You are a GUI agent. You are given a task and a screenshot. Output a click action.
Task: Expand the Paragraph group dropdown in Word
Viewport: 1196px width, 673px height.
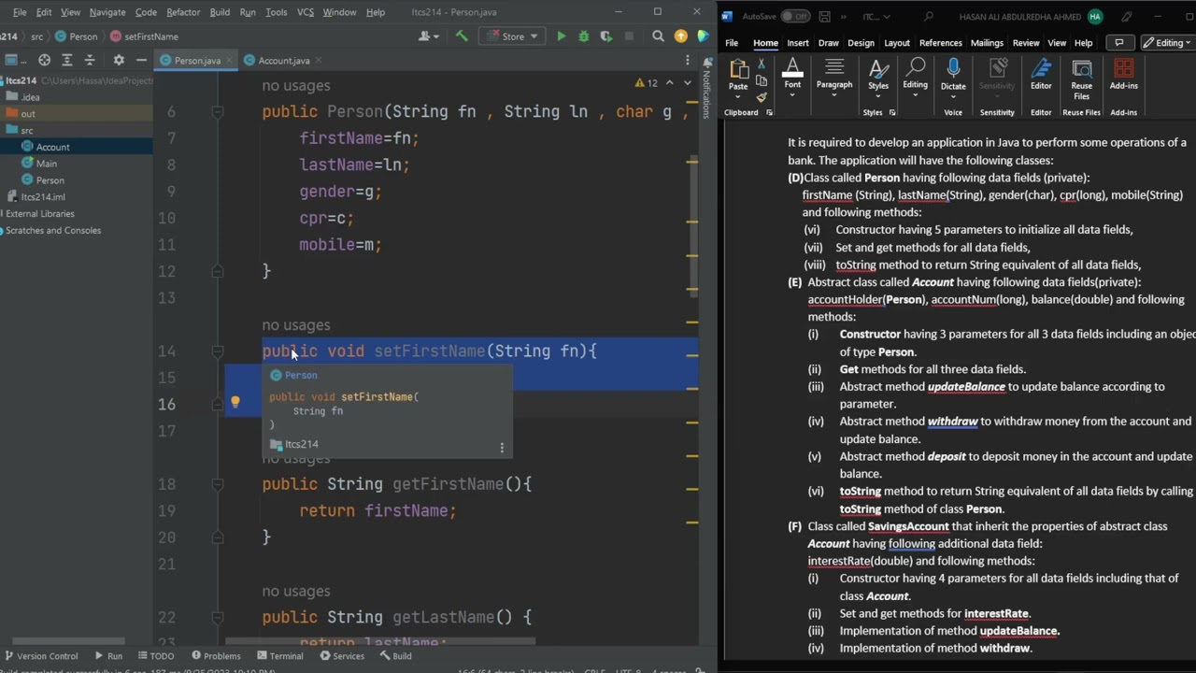834,94
